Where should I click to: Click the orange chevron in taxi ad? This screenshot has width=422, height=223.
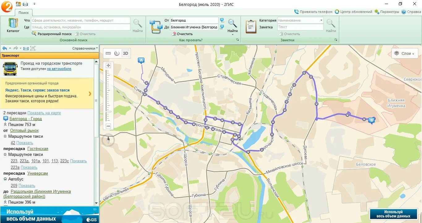(90, 94)
